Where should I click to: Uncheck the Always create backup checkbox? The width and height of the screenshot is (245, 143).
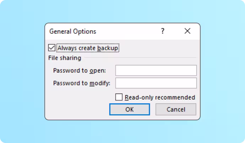(x=52, y=48)
